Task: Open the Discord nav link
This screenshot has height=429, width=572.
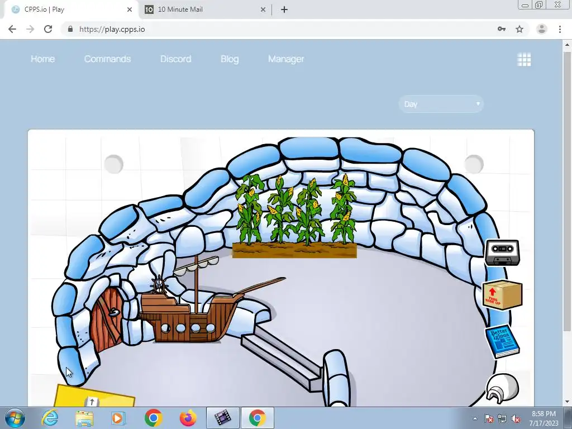Action: tap(176, 59)
